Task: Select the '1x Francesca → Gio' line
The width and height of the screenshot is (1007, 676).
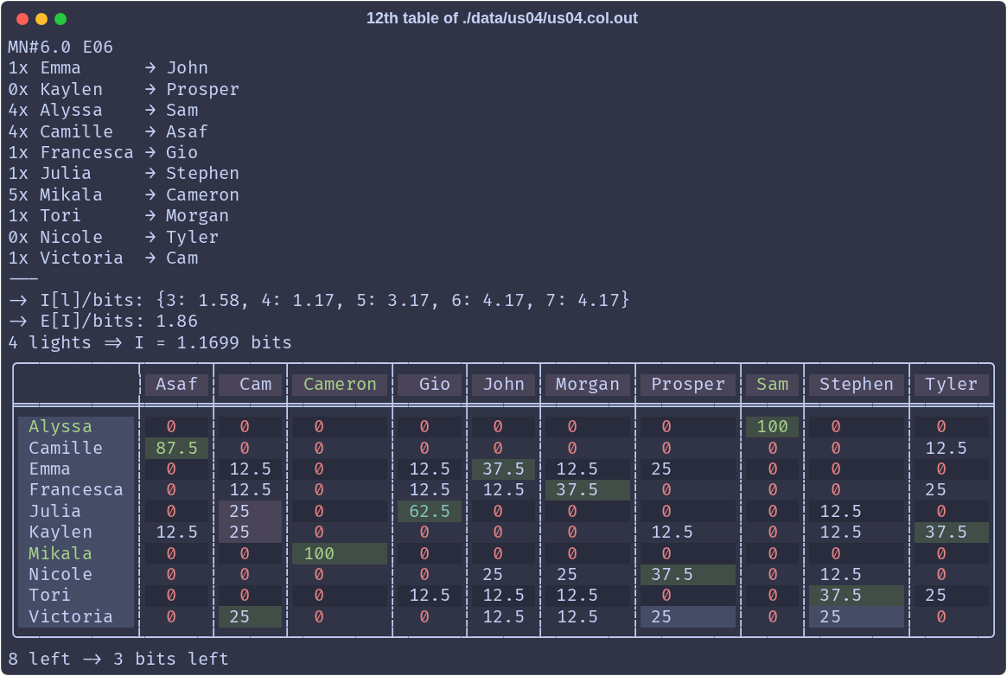Action: coord(103,153)
